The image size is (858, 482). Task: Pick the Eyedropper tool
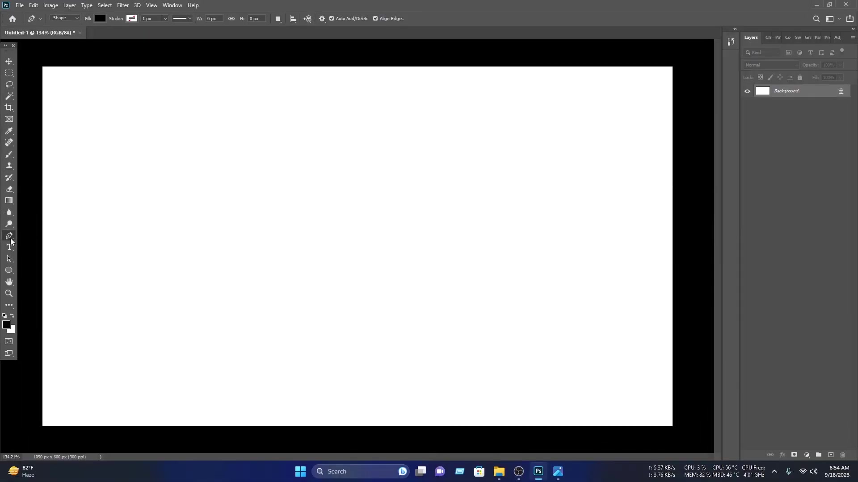(x=9, y=131)
